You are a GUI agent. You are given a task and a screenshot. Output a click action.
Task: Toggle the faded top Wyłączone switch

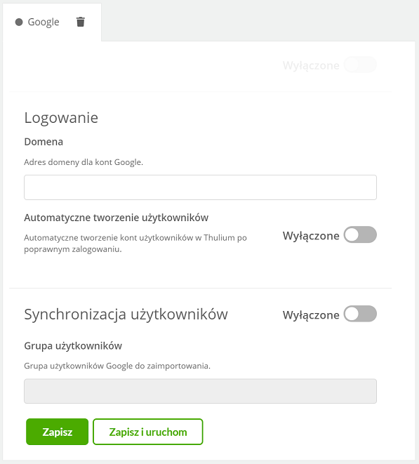tap(360, 65)
